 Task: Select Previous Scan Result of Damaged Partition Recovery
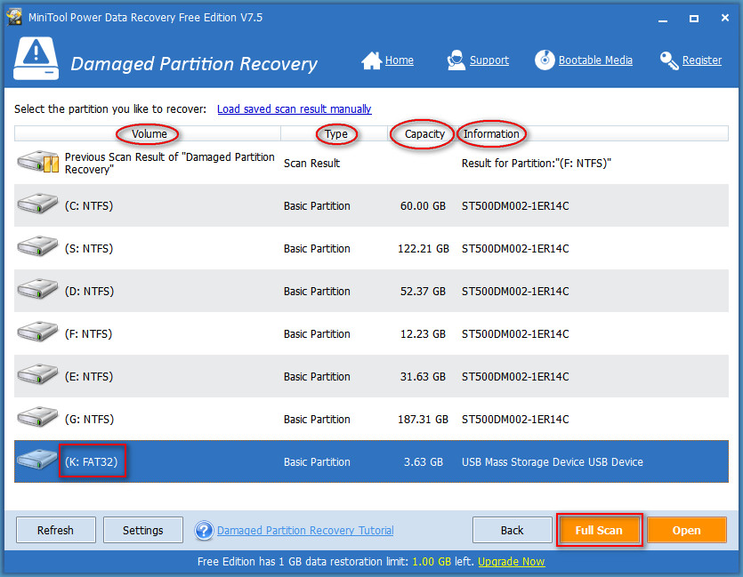click(371, 163)
